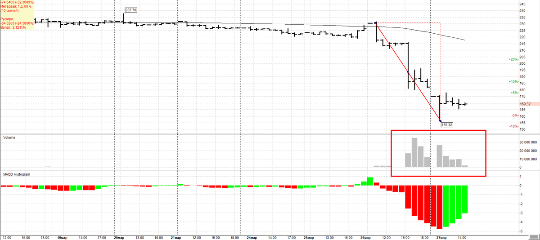Image resolution: width=540 pixels, height=240 pixels.
Task: Click the 27мар date label
Action: (441, 237)
